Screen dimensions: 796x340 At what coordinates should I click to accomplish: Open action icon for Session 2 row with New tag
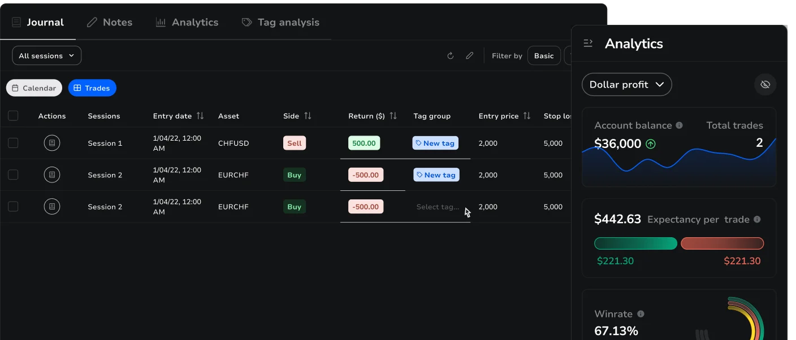(52, 175)
